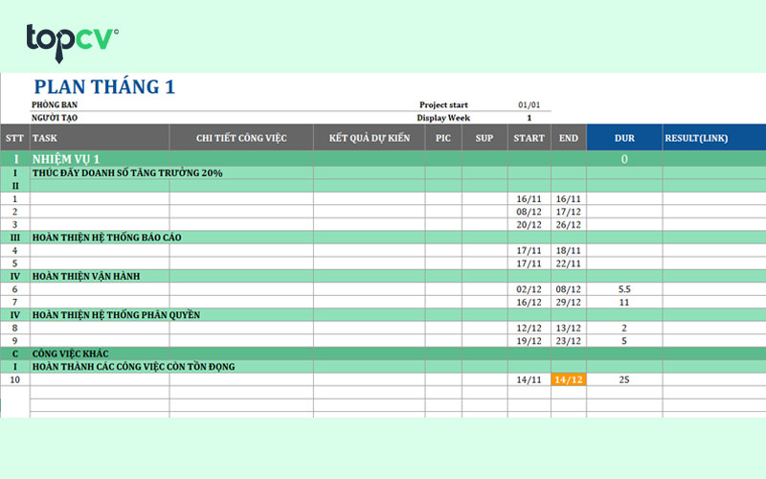Image resolution: width=766 pixels, height=479 pixels.
Task: Click the KẾT QUẢ DỰ KIẾN header
Action: pos(370,138)
